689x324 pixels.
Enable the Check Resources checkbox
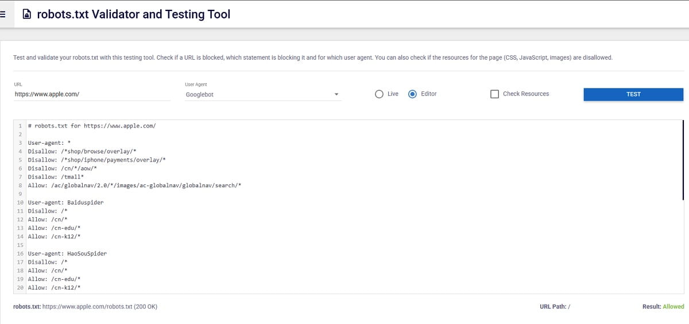[x=494, y=94]
